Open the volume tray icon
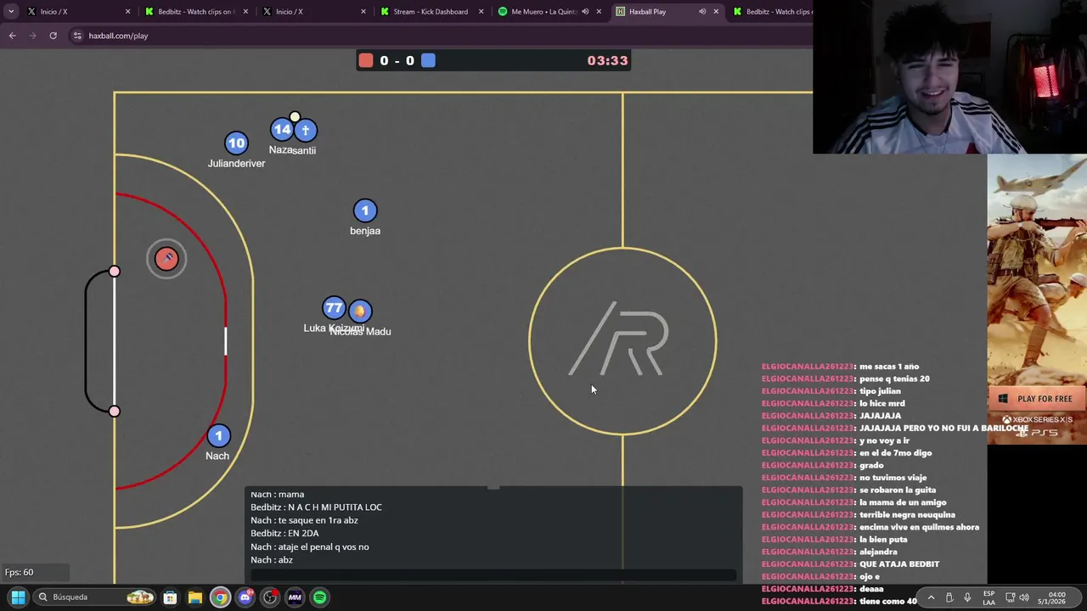This screenshot has width=1087, height=611. click(1025, 597)
